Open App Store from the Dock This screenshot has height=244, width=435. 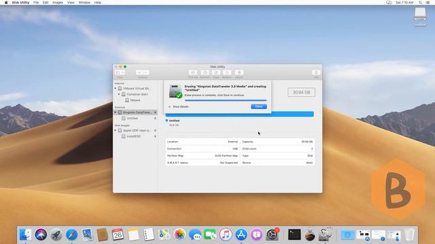(241, 235)
